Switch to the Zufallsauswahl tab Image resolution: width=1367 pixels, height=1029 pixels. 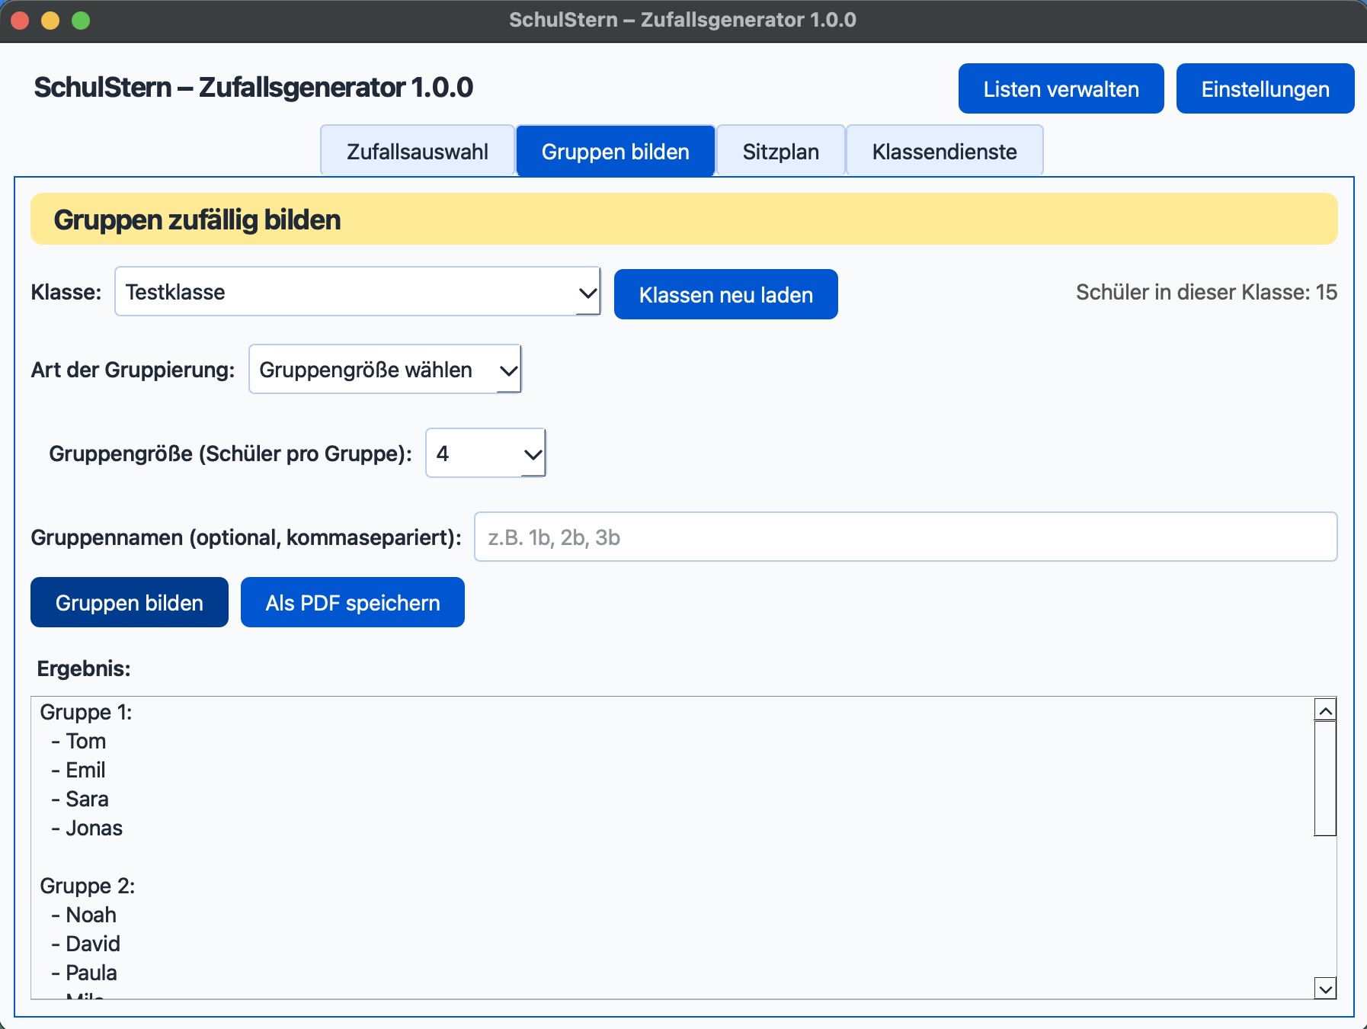pyautogui.click(x=417, y=151)
